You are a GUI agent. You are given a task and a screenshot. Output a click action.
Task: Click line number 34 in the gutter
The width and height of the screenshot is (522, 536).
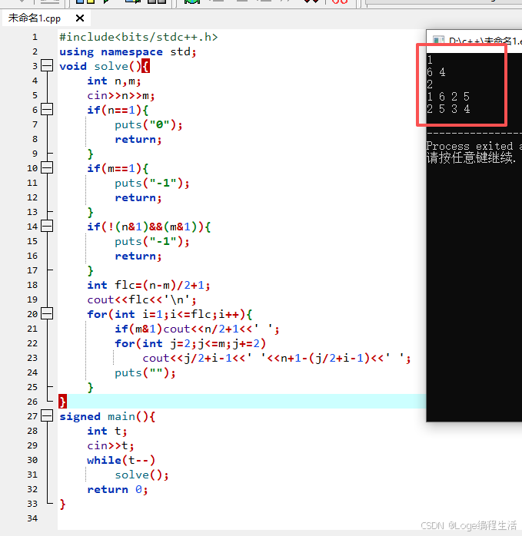(x=32, y=518)
